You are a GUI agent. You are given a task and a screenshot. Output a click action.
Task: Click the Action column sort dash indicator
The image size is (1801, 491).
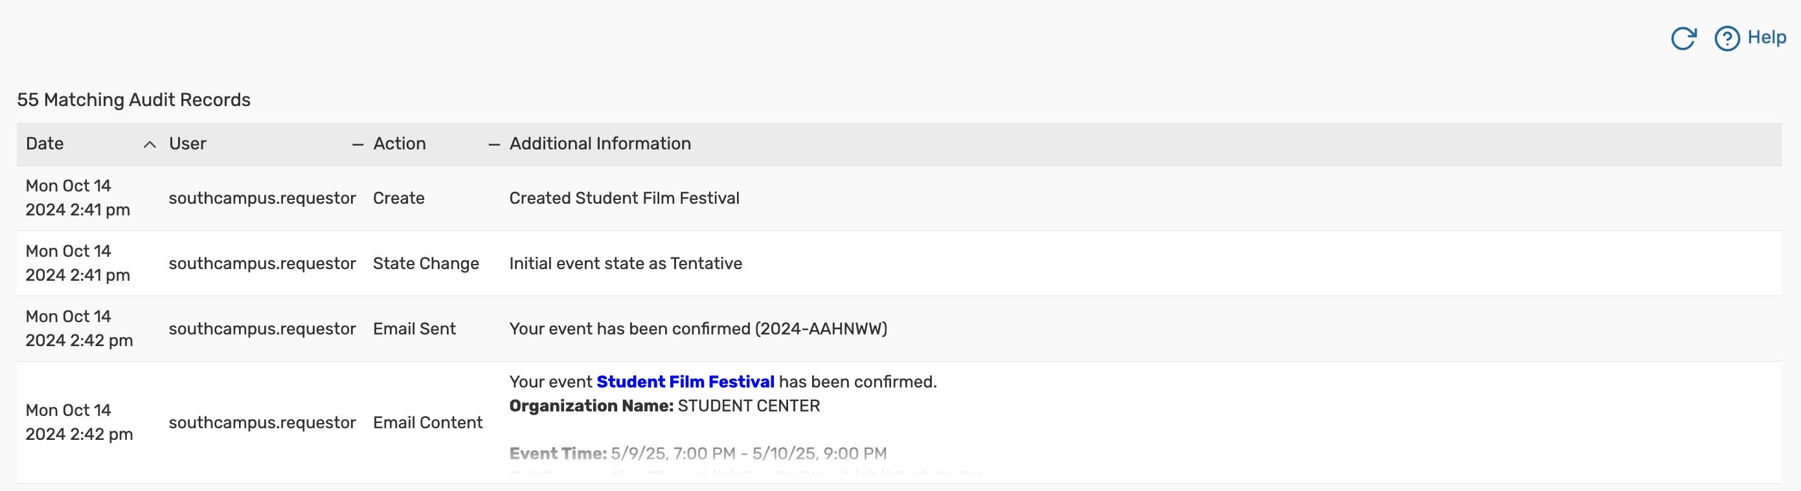click(493, 144)
